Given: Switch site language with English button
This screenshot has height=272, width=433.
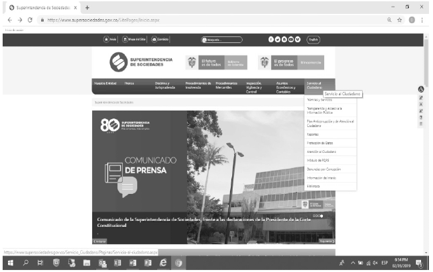Looking at the screenshot, I should pos(314,40).
